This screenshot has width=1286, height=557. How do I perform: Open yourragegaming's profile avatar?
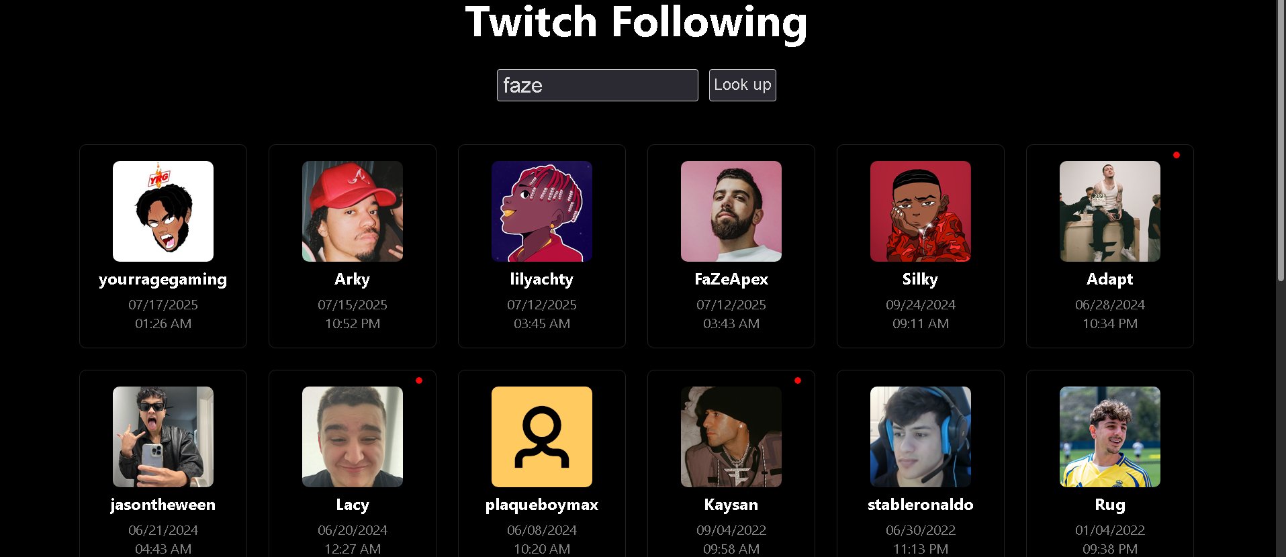(x=163, y=211)
